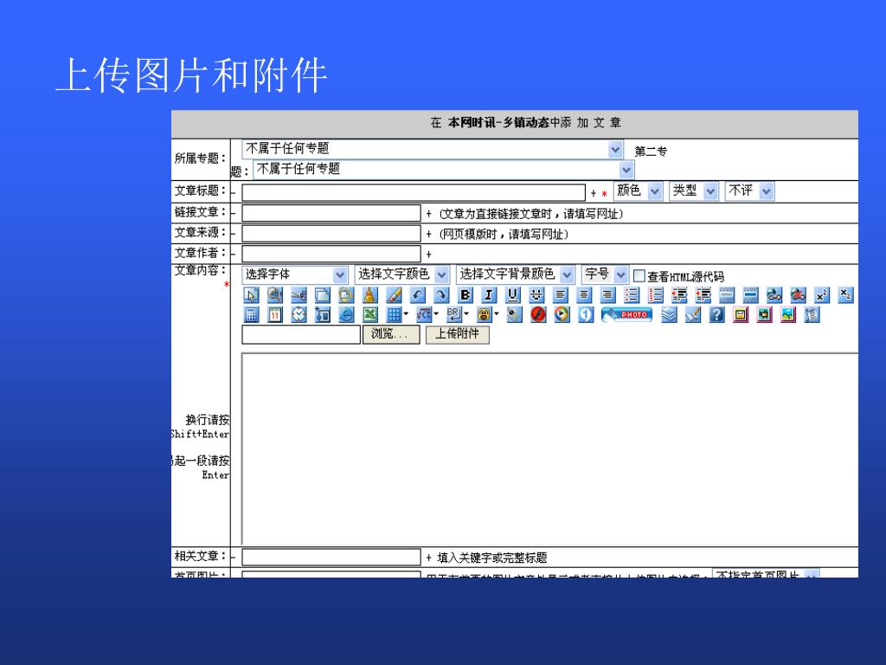The image size is (886, 665).
Task: Click the paste clipboard icon
Action: coord(346,294)
